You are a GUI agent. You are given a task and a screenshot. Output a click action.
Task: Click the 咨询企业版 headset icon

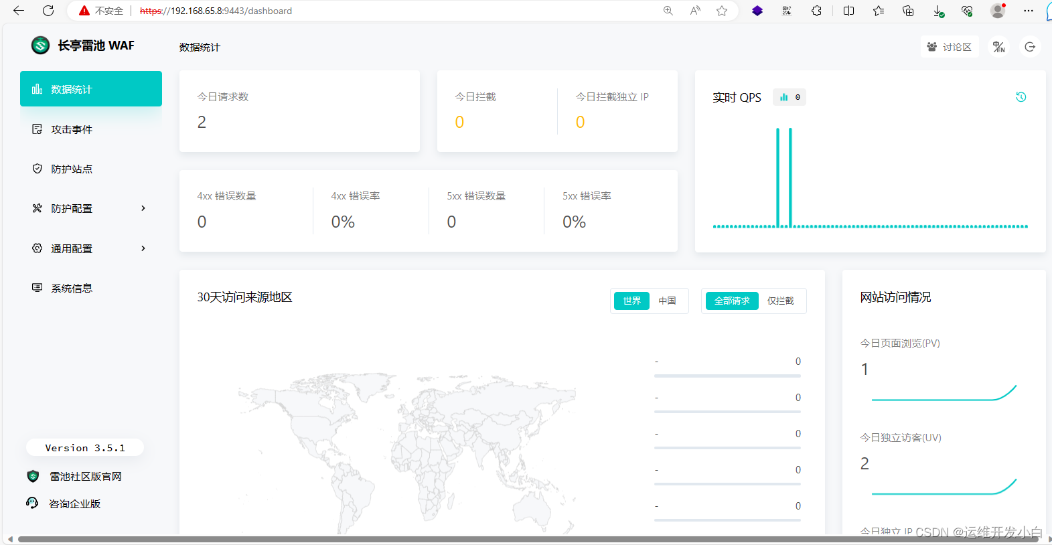(x=32, y=503)
